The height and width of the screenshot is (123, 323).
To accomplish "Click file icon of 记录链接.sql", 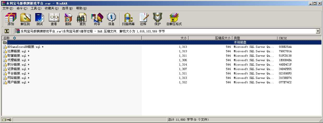I will point(5,69).
